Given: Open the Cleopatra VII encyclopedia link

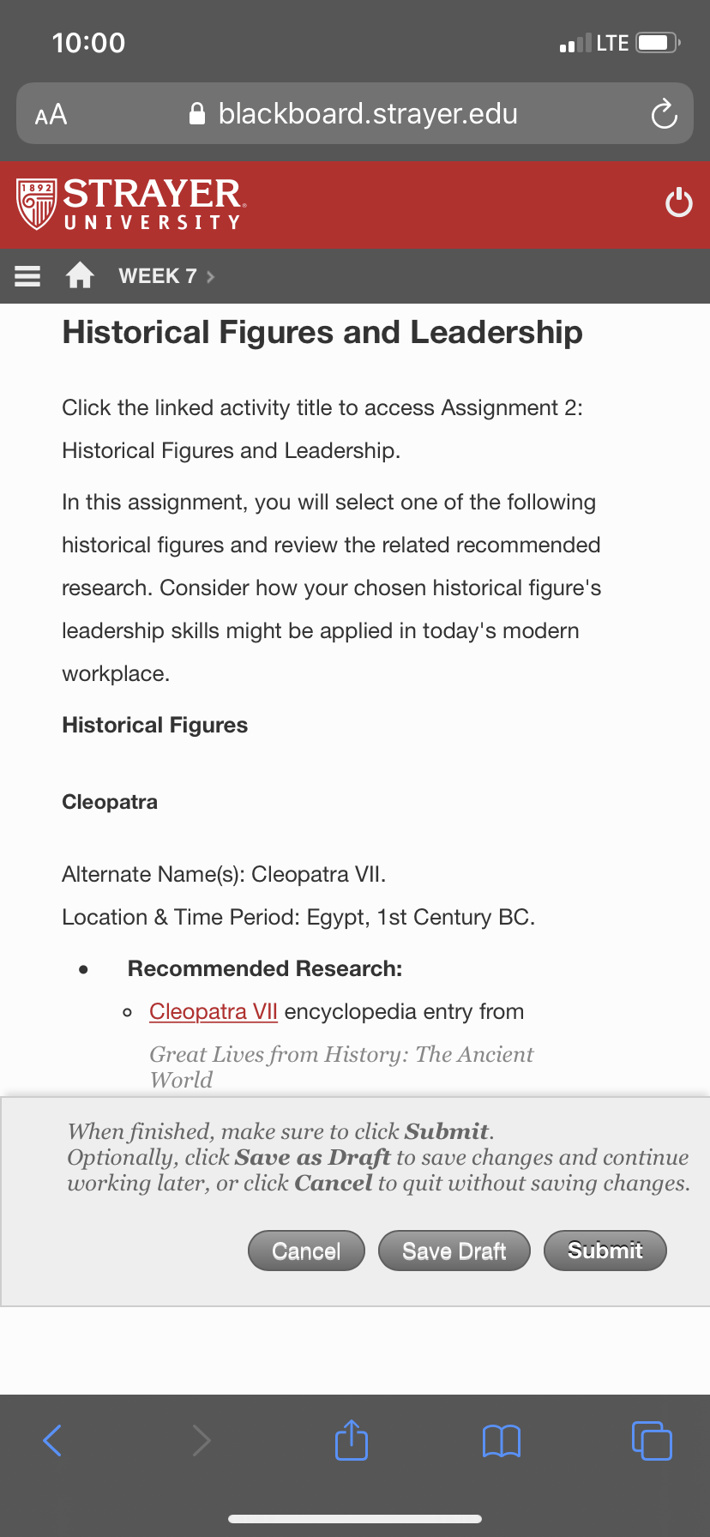Looking at the screenshot, I should pos(214,1011).
